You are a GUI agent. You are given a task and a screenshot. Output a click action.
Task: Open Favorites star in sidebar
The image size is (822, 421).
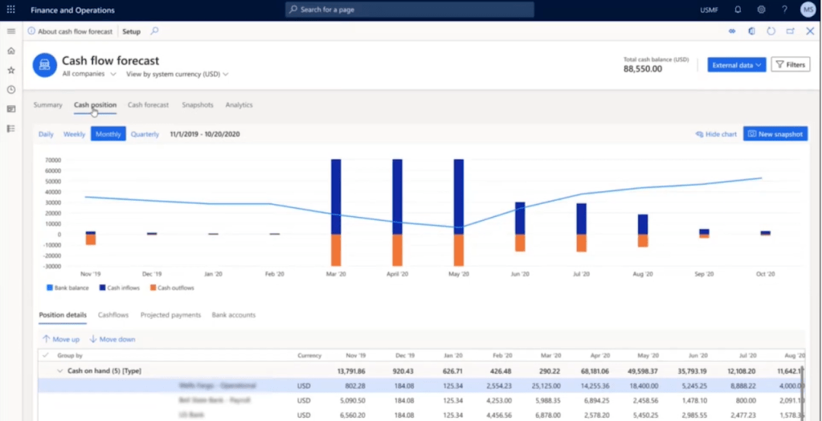pyautogui.click(x=11, y=70)
